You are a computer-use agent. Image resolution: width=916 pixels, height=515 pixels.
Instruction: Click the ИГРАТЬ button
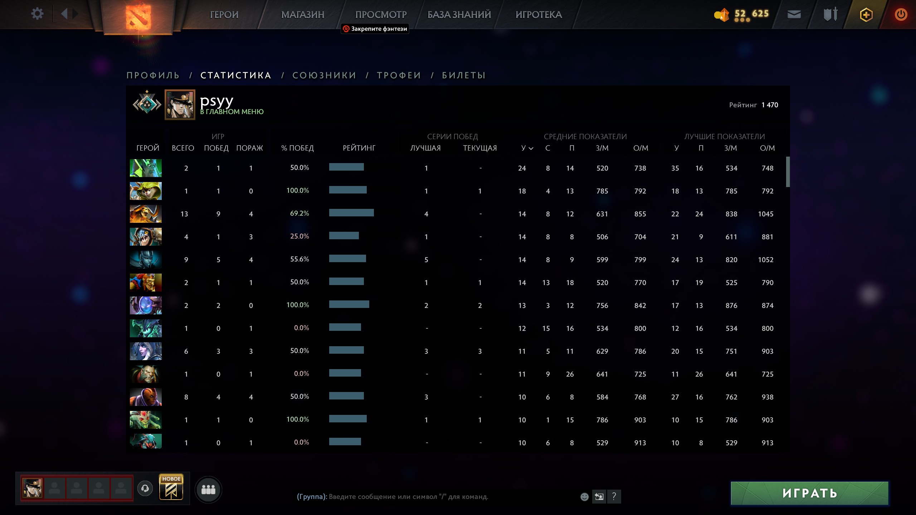(809, 493)
